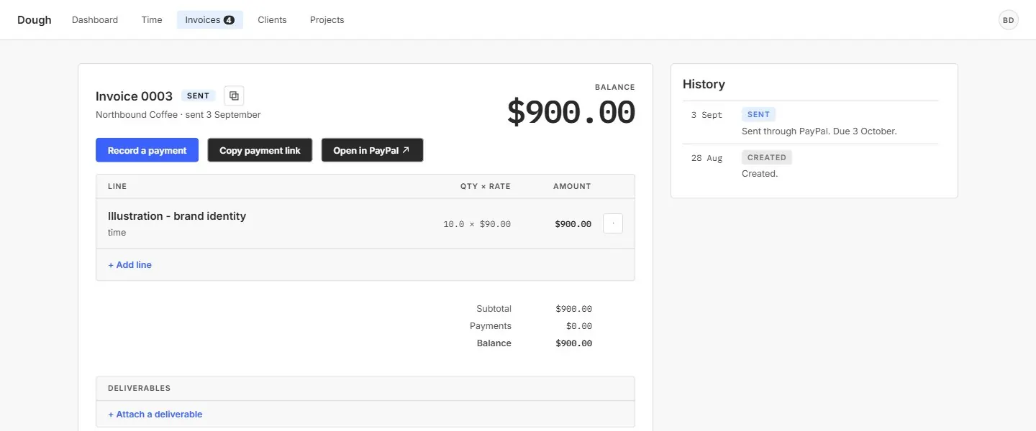Click the $900.00 line amount

573,224
